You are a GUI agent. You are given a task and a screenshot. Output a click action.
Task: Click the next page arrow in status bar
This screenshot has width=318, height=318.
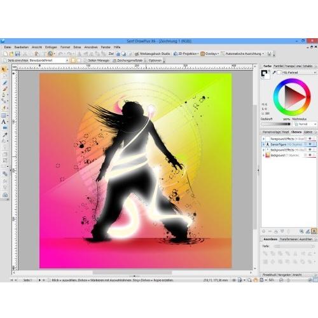click(39, 280)
